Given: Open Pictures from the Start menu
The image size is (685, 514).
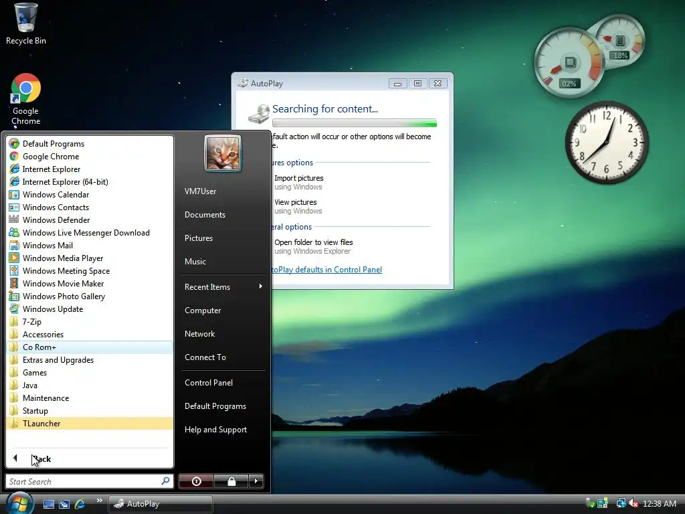Looking at the screenshot, I should [223, 238].
